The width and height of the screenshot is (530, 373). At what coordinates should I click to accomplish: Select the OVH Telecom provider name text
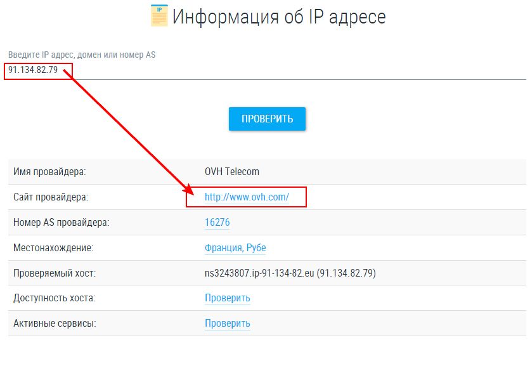pyautogui.click(x=232, y=171)
